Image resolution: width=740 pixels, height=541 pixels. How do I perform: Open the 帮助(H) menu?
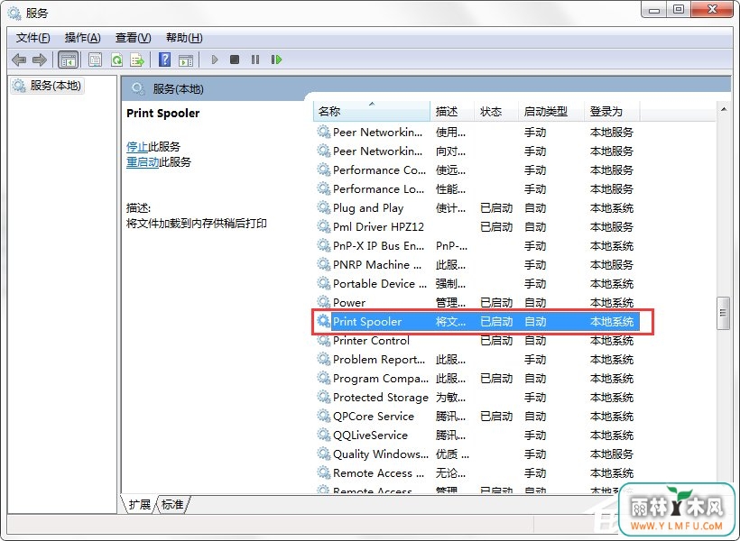(x=184, y=38)
